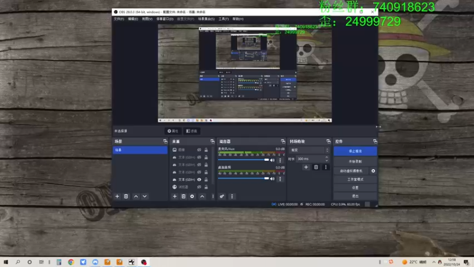Adjust the 桌面音频 volume slider
This screenshot has height=267, width=474.
[243, 179]
